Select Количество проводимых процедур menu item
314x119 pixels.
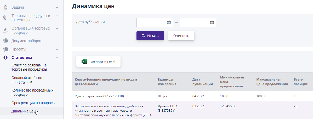point(32,92)
